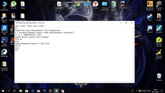Select the Yandex browser desktop icon
165x93 pixels.
(95, 5)
